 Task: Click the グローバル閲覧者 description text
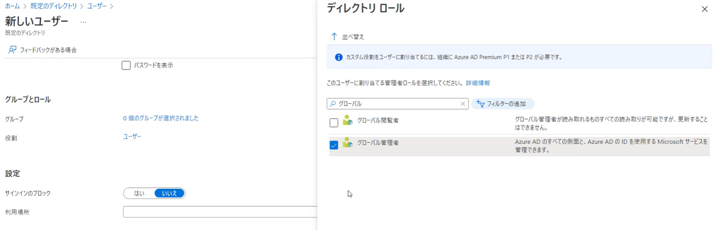tap(611, 124)
